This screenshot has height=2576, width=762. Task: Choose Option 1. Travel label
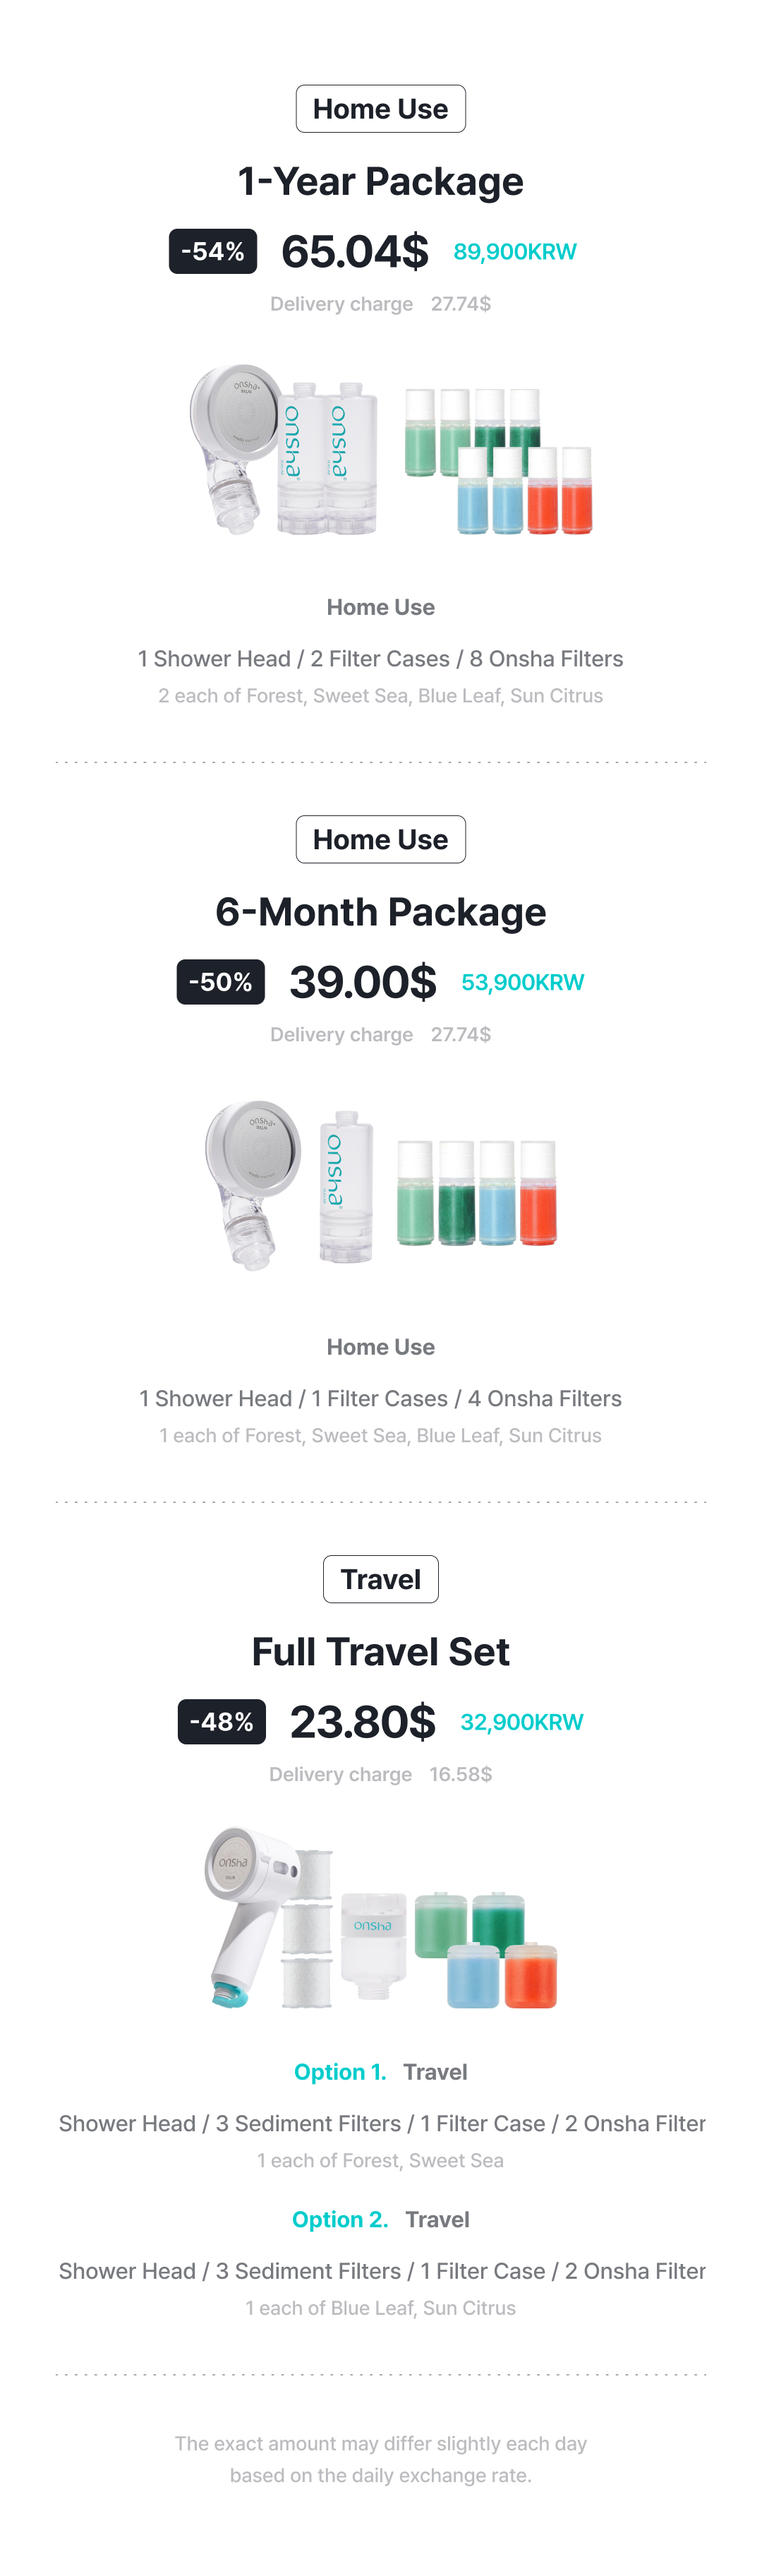(x=380, y=2072)
